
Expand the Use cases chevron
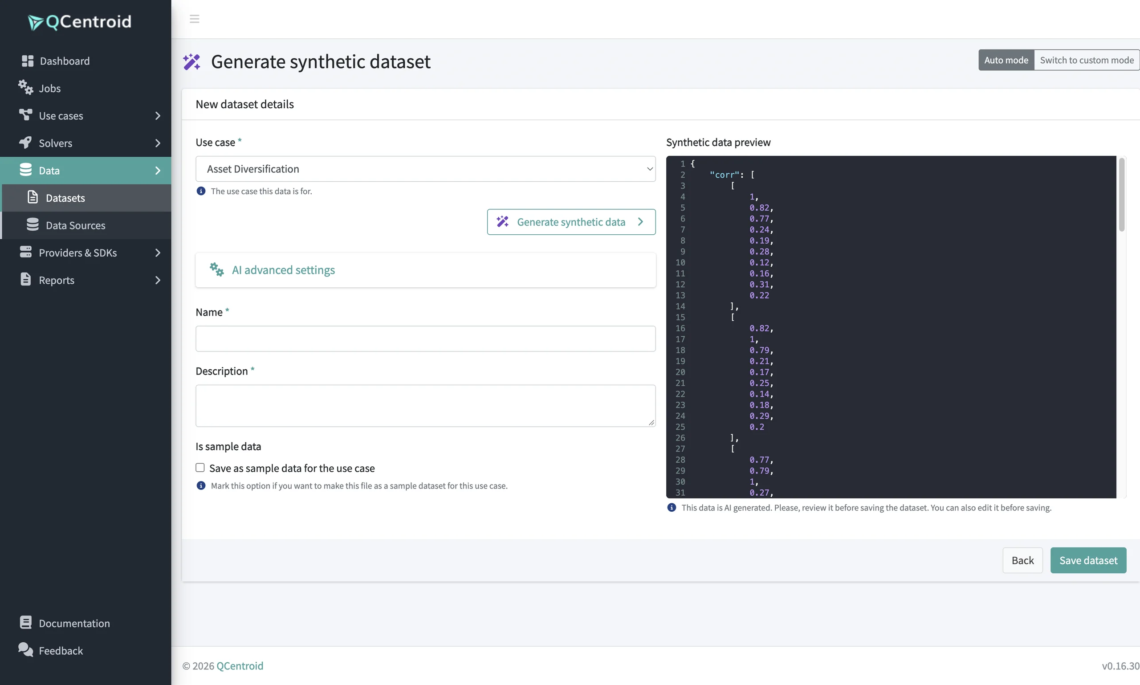(x=157, y=115)
